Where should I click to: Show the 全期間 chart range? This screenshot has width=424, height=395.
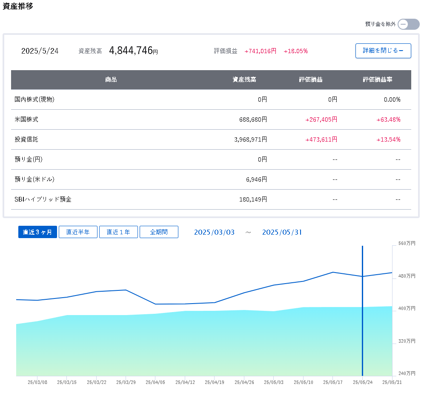159,232
